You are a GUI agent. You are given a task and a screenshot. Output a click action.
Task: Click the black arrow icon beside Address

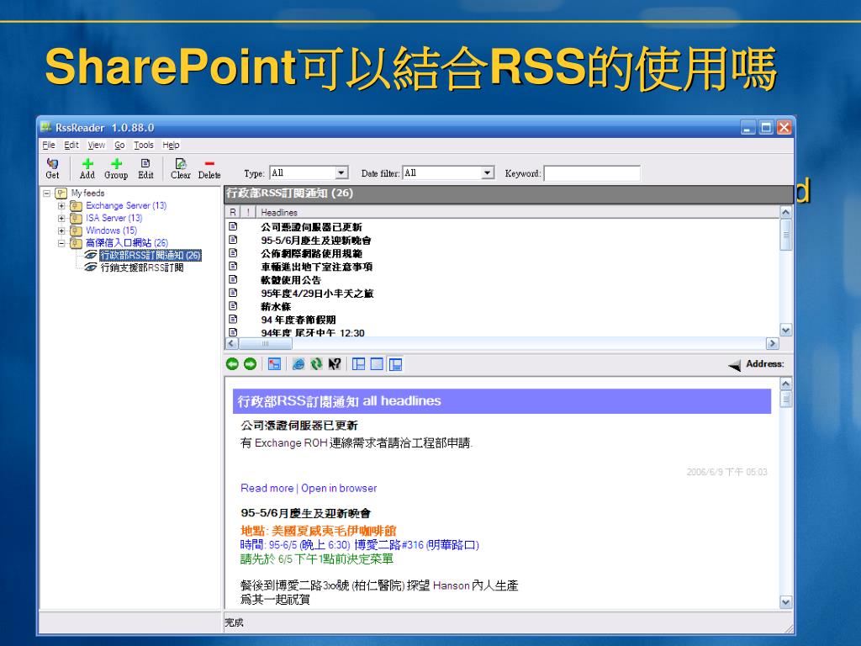point(734,365)
